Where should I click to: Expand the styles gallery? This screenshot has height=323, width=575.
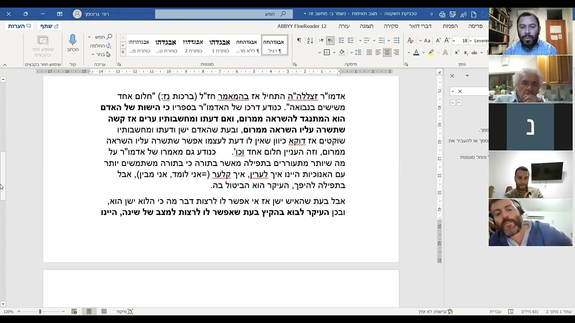[123, 52]
